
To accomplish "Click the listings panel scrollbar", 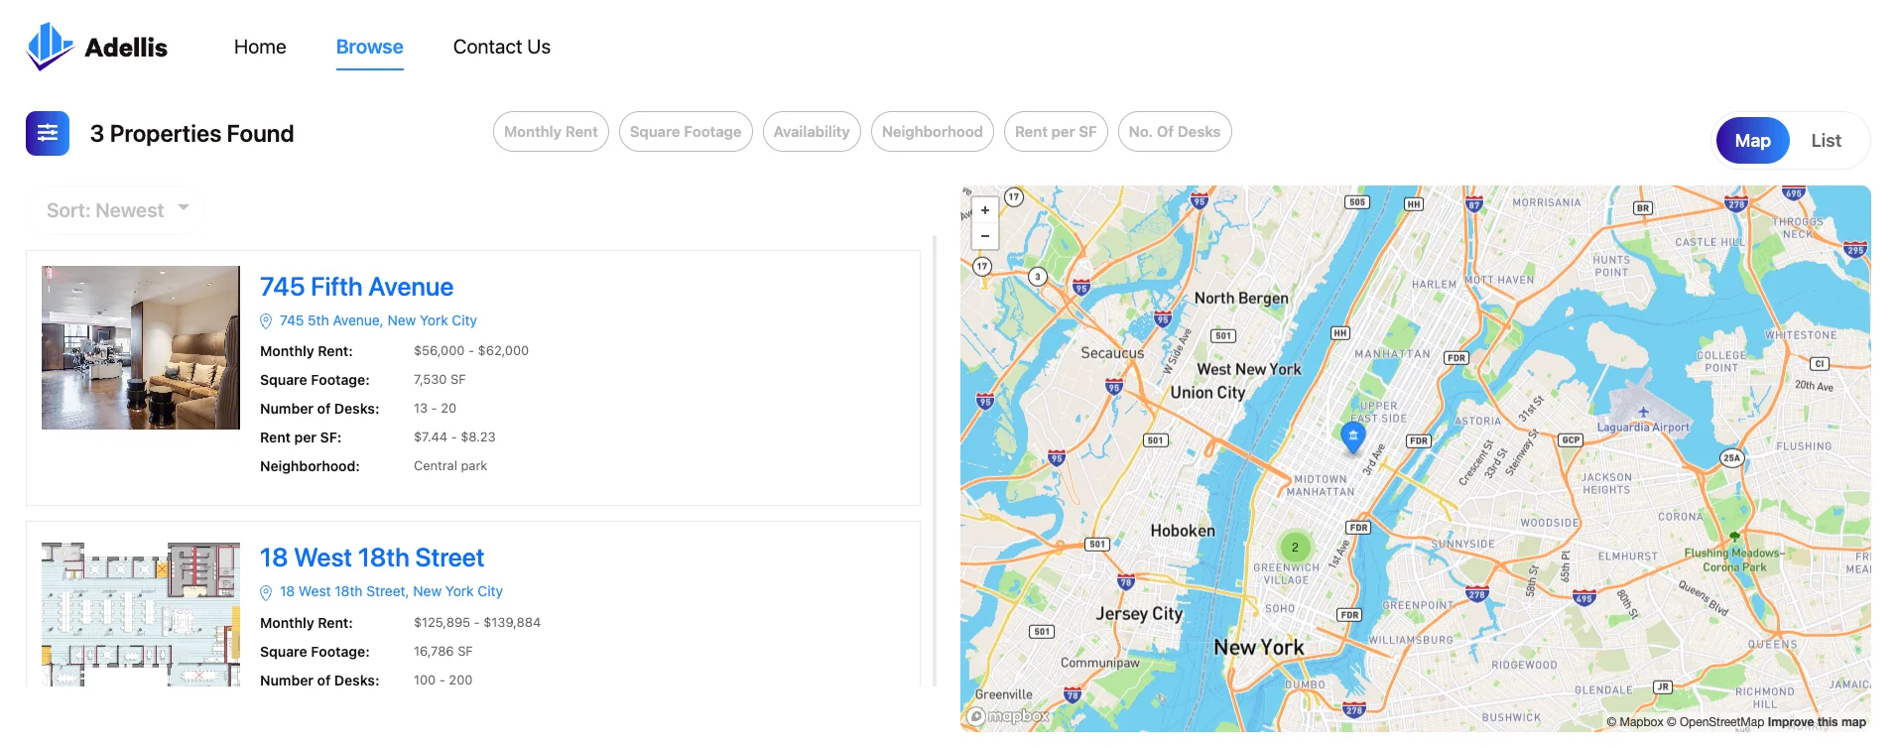I will [x=935, y=460].
